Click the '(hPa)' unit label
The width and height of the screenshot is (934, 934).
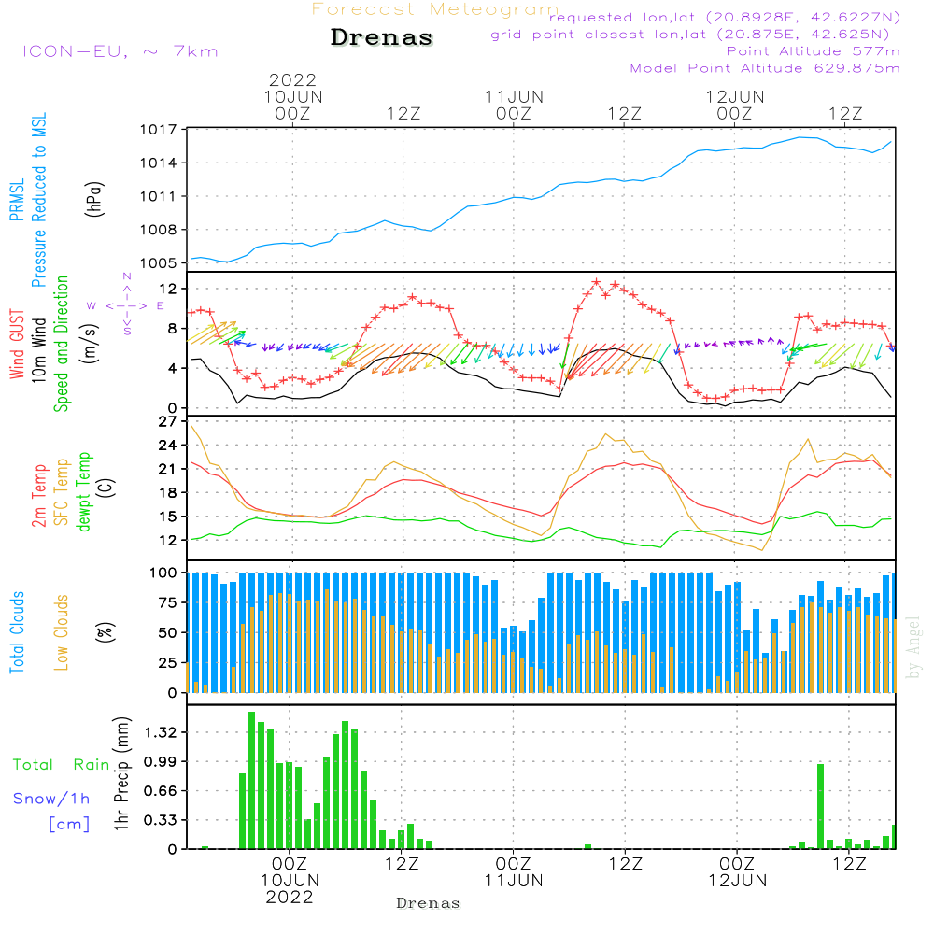pos(94,199)
